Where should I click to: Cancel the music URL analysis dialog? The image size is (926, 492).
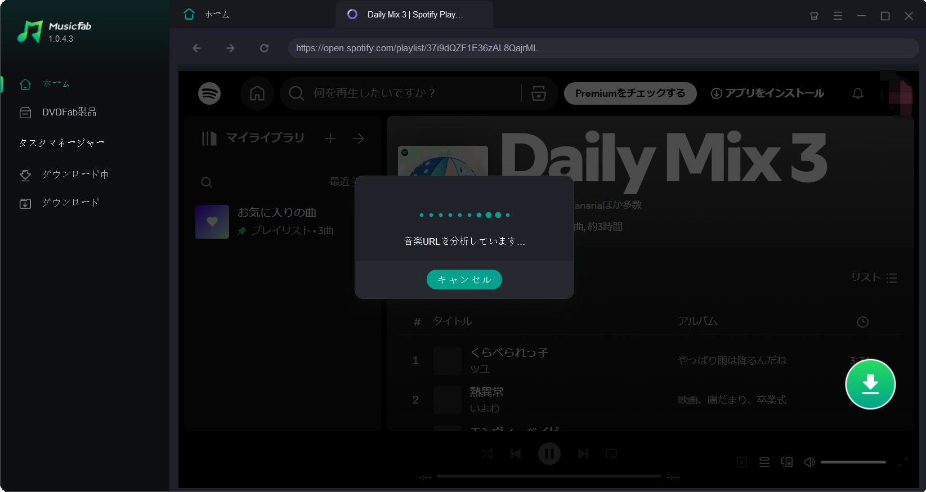point(464,279)
